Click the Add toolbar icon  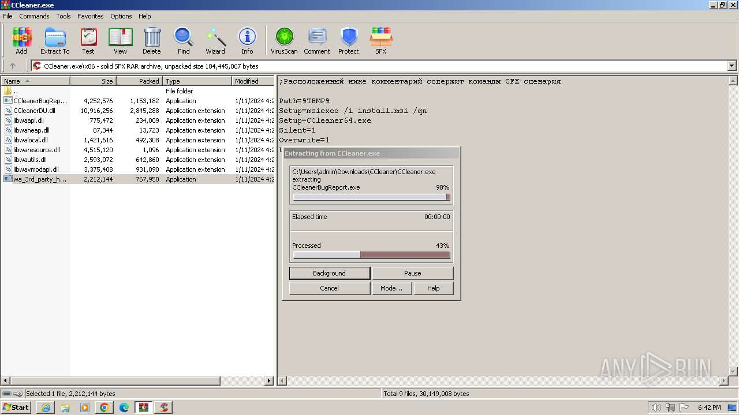click(x=21, y=40)
